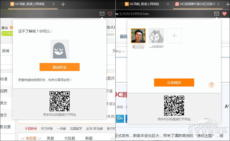Click the round question mark help icon
The width and height of the screenshot is (230, 141).
coord(211,85)
